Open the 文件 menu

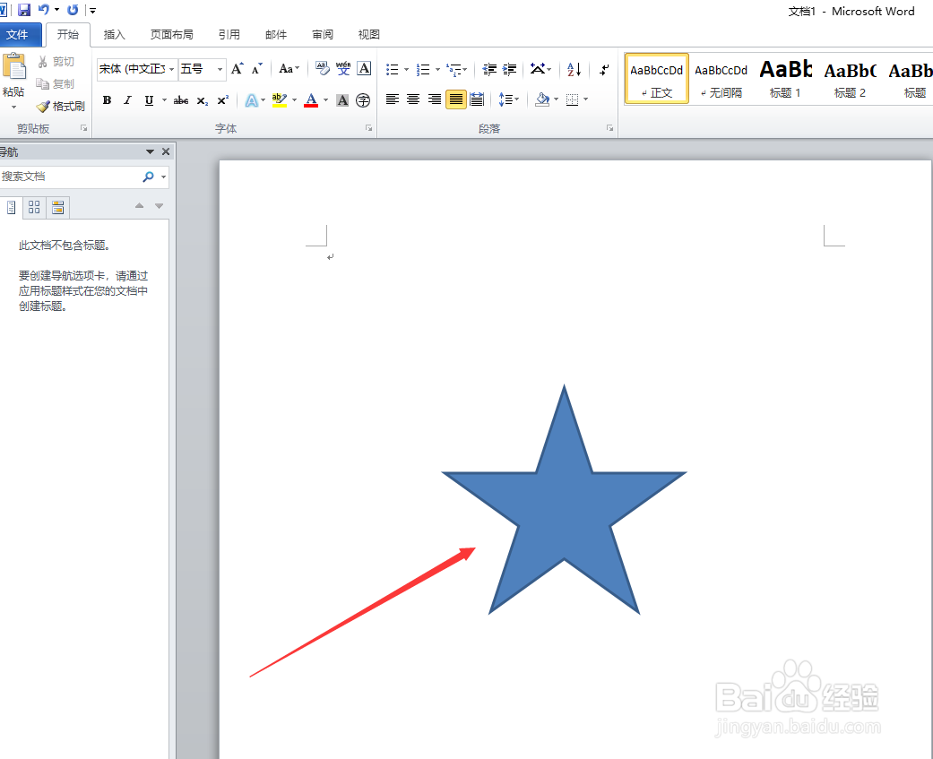pyautogui.click(x=21, y=34)
